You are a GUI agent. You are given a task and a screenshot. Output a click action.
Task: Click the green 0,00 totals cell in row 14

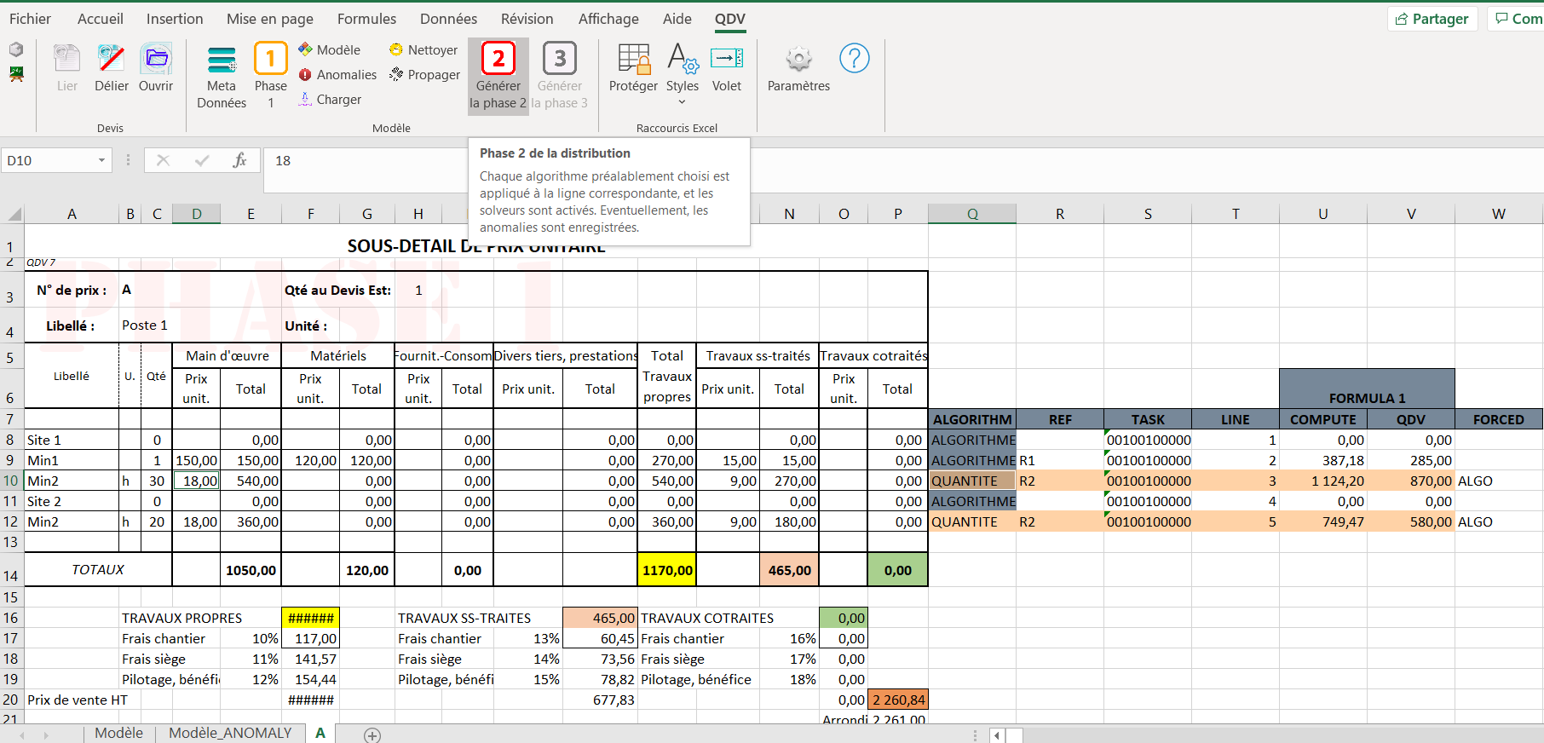pyautogui.click(x=898, y=570)
